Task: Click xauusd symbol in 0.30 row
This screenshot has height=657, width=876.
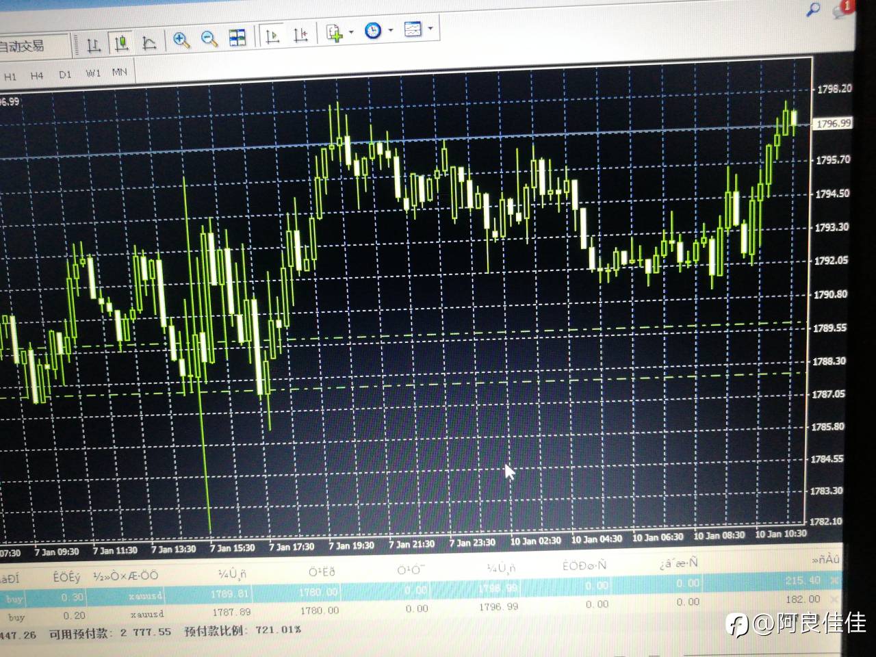Action: 145,596
